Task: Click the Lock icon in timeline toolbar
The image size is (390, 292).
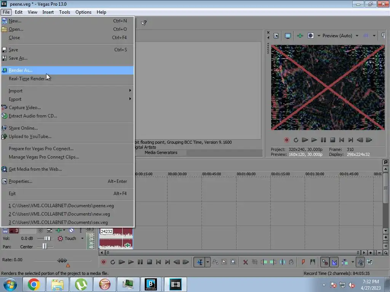Action: [291, 262]
